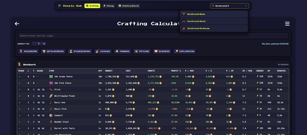Focus the Gorebranch search box

click(x=229, y=6)
